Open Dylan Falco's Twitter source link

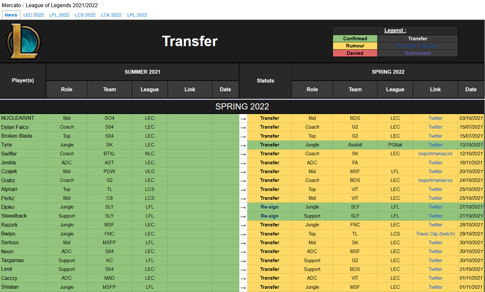point(435,127)
